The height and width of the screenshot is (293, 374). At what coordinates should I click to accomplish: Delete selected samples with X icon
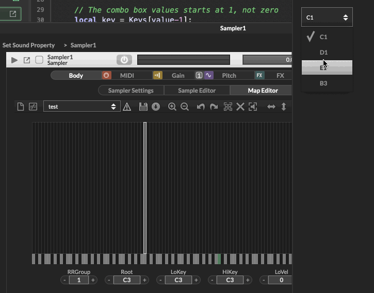pyautogui.click(x=240, y=107)
